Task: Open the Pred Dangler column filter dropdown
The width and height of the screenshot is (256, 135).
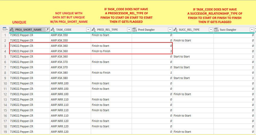Action: tap(170, 30)
